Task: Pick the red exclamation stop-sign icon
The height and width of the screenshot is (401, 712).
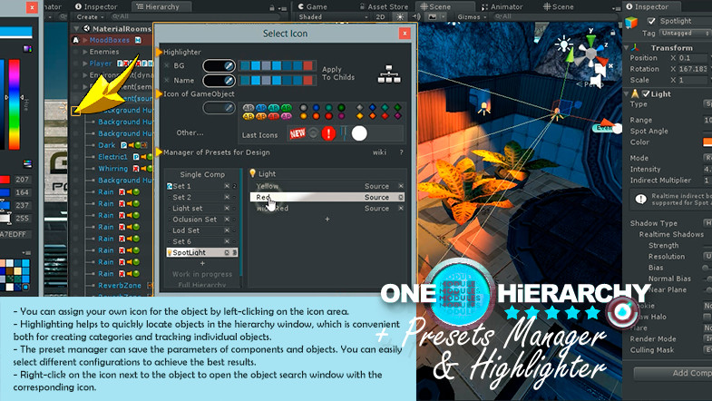Action: [328, 133]
